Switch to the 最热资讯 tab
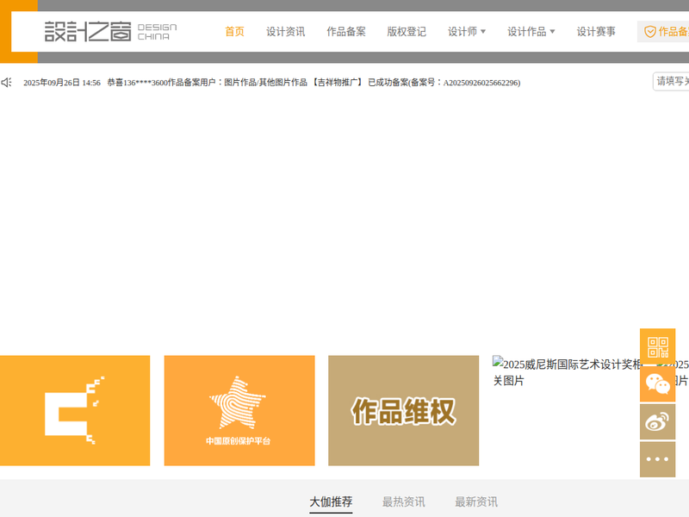The width and height of the screenshot is (689, 517). [x=403, y=501]
